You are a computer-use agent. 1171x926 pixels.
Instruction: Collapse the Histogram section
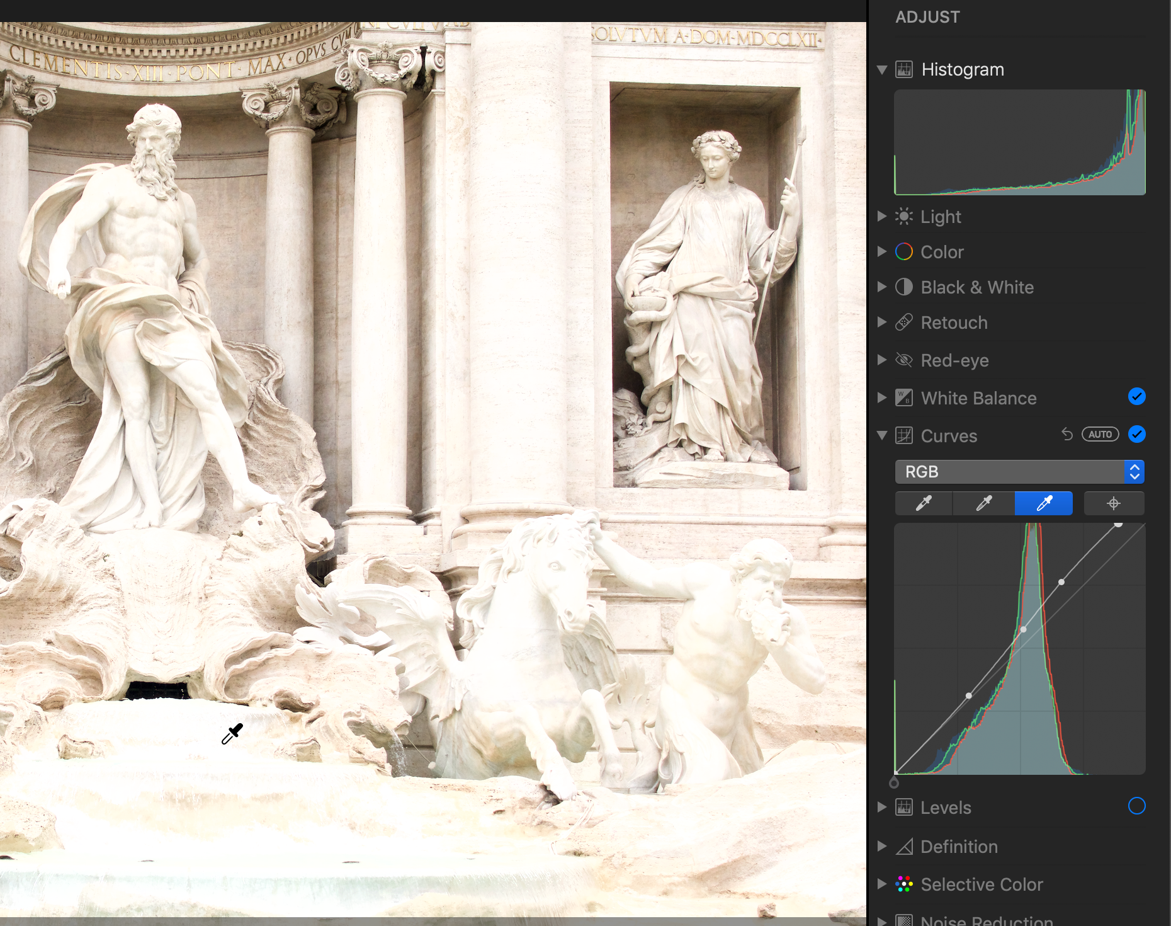882,69
